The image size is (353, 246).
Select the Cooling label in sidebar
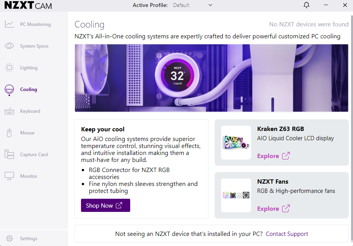[29, 89]
